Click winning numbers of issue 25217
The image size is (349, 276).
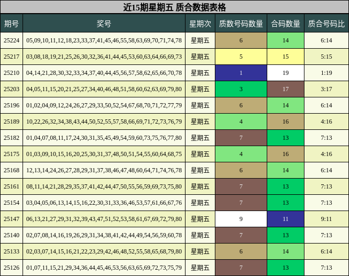(x=104, y=57)
